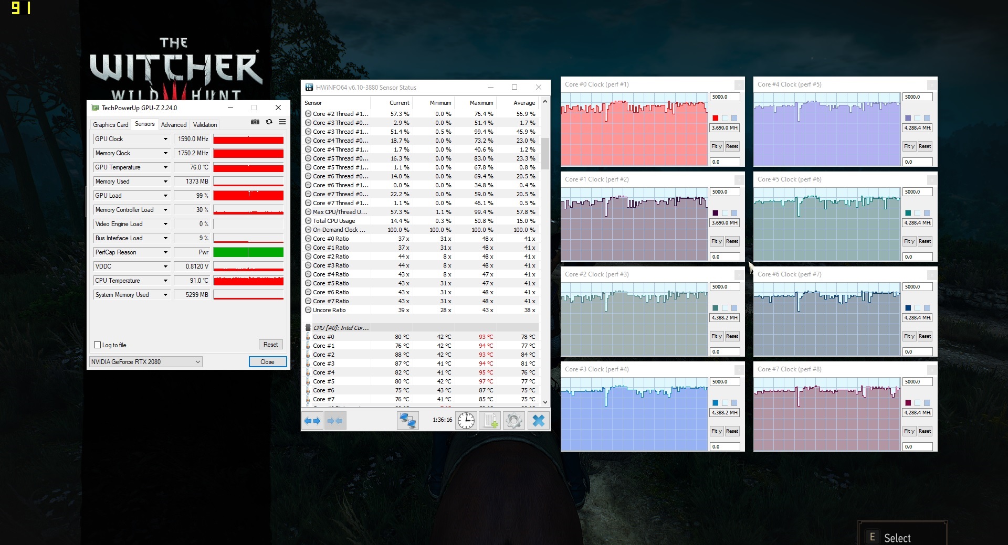Expand all columns with HWiNFO blue arrows button
Screen dimensions: 1008x545
coord(312,421)
